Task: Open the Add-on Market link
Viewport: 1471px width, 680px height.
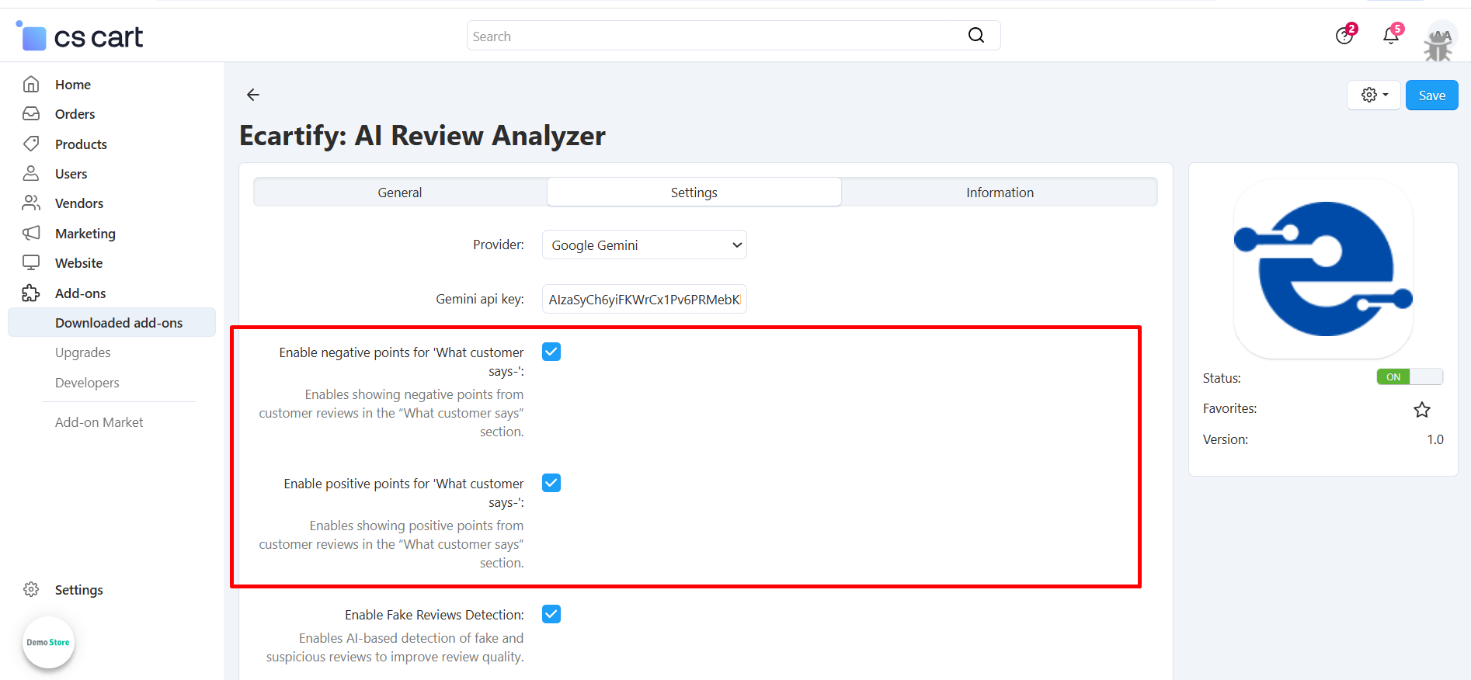Action: point(99,422)
